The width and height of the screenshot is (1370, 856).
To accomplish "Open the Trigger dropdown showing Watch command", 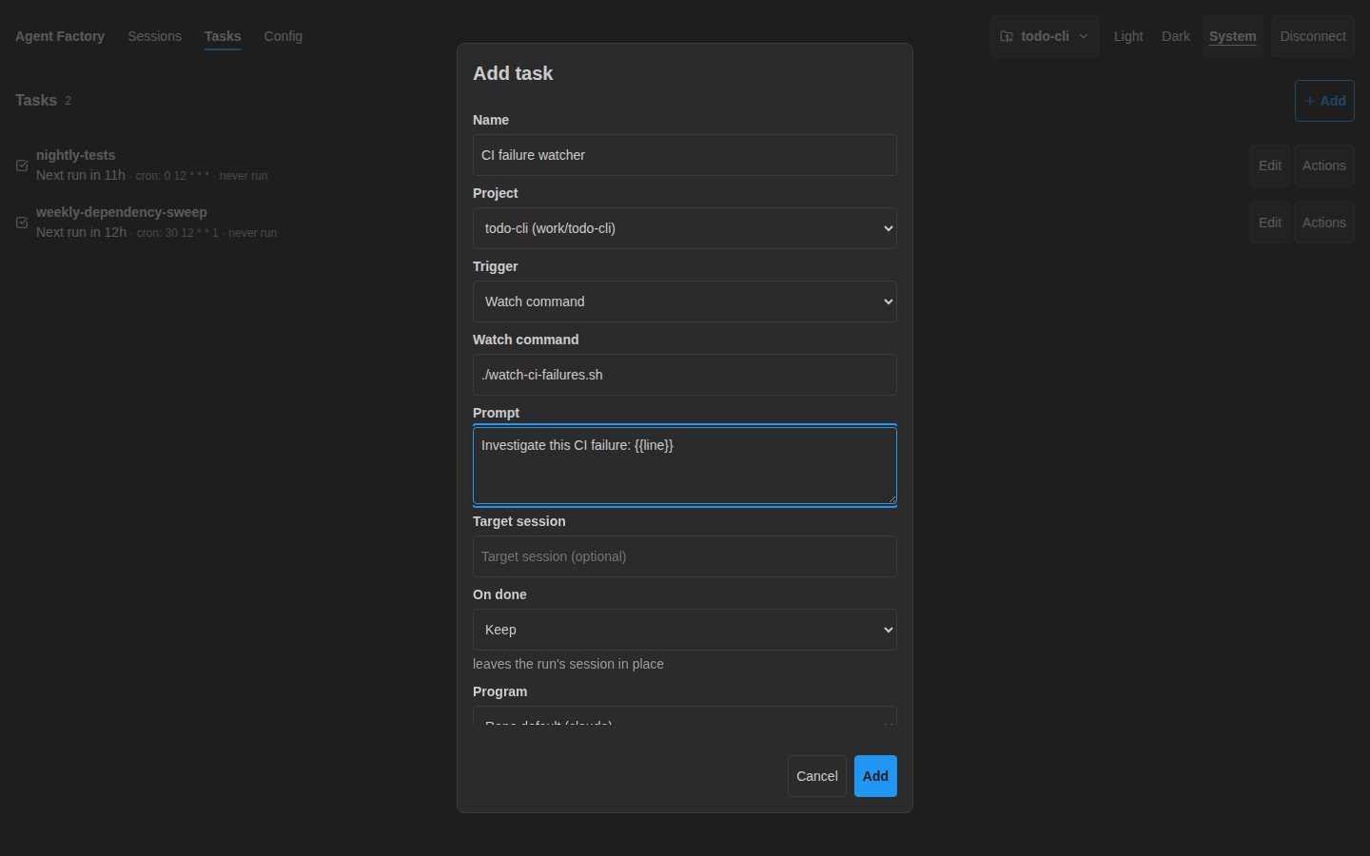I will [685, 302].
